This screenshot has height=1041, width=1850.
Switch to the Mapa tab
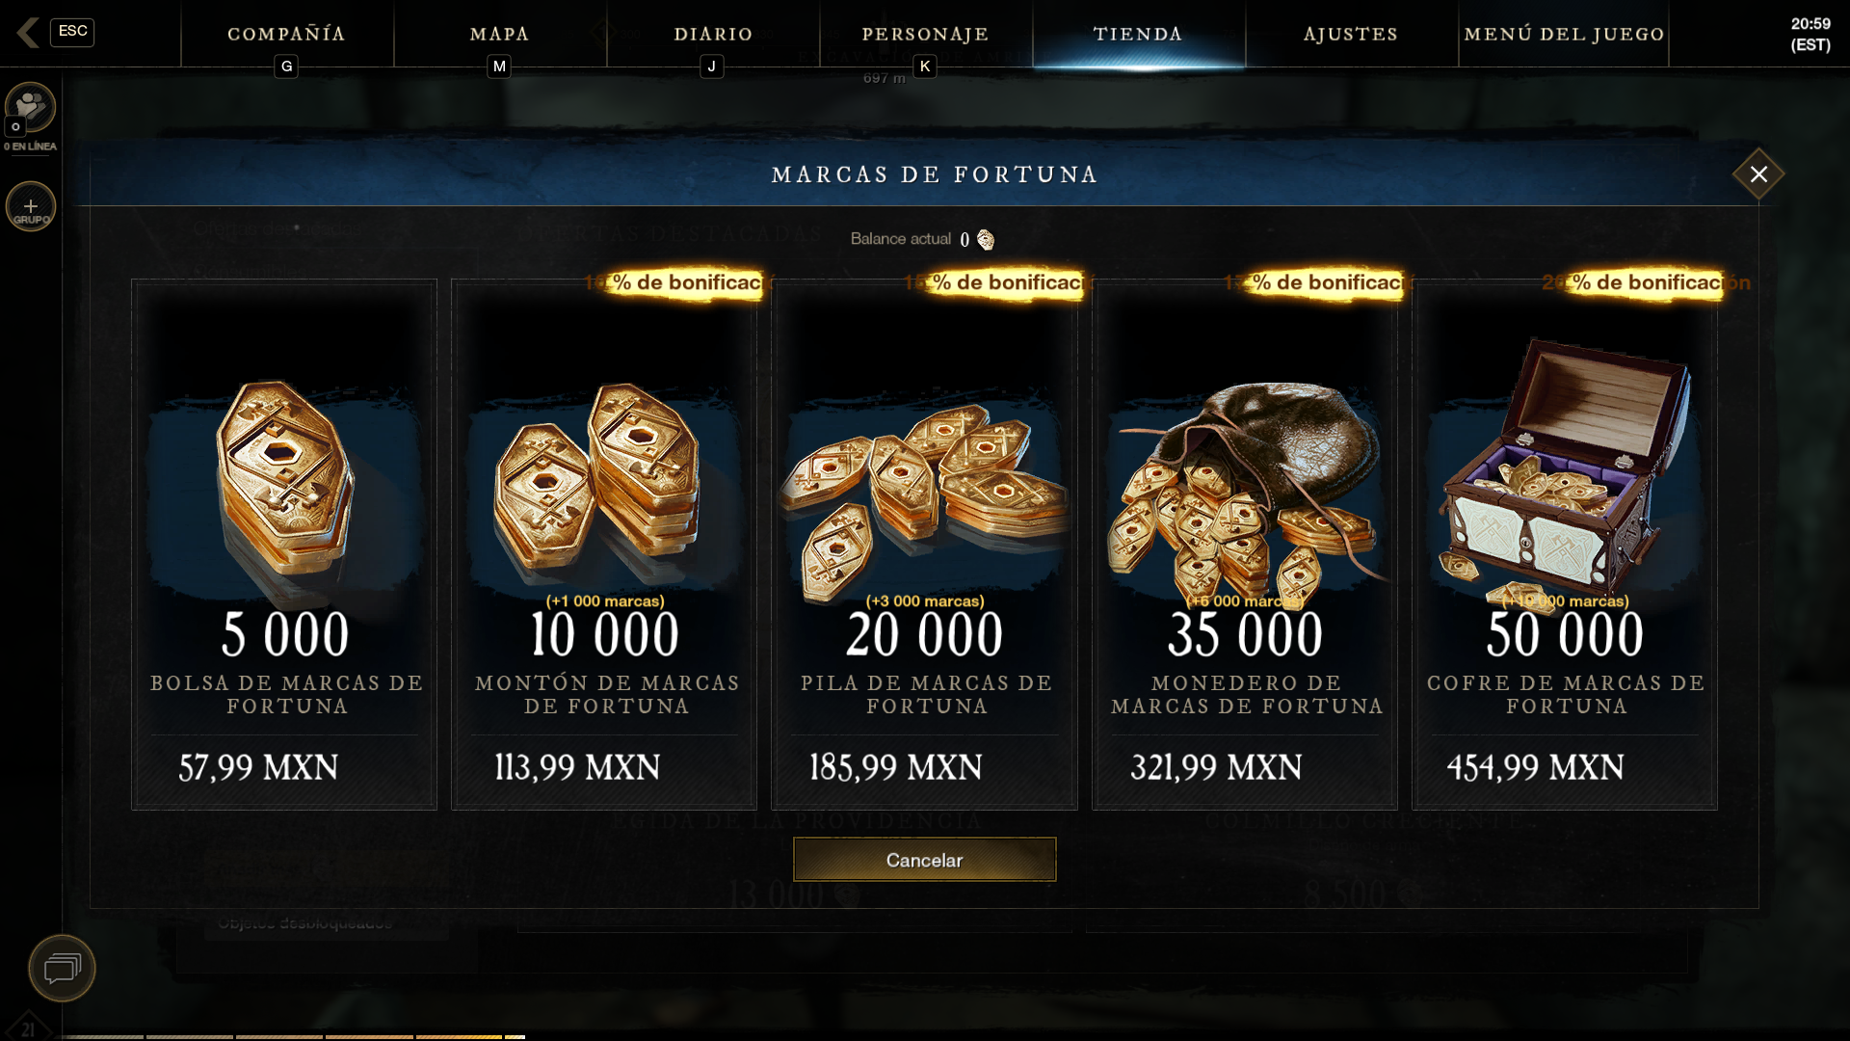point(500,34)
